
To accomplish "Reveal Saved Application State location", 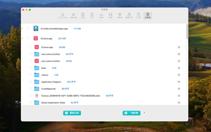I will 179,103.
